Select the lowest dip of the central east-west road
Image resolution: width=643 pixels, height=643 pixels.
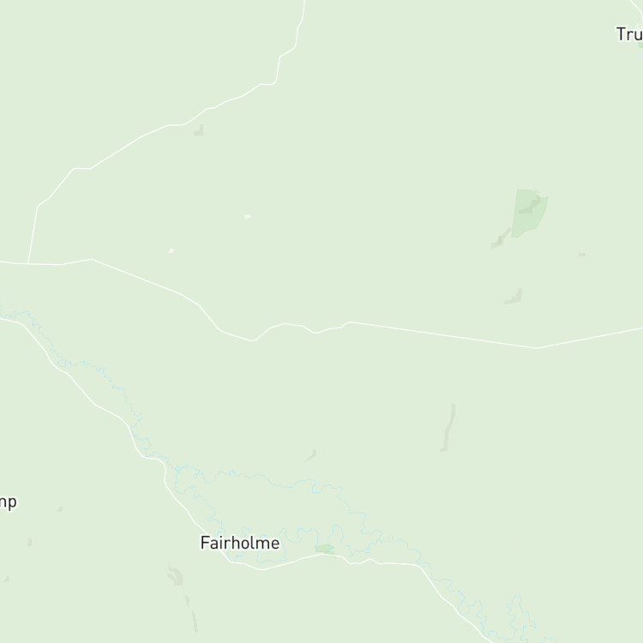(x=253, y=340)
